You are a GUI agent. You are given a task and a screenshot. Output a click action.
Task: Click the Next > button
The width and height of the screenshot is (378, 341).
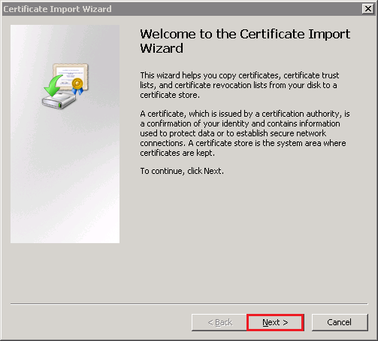275,322
